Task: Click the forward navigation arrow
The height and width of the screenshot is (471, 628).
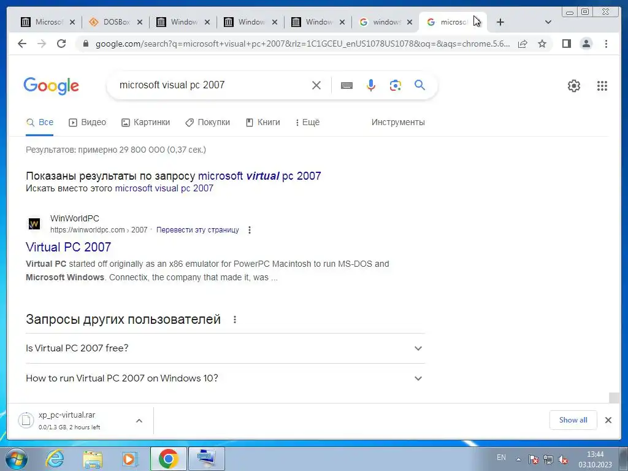Action: coord(42,44)
